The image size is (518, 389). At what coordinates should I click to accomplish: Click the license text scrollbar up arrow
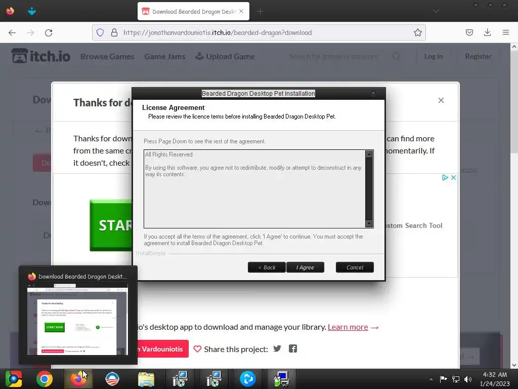[369, 154]
